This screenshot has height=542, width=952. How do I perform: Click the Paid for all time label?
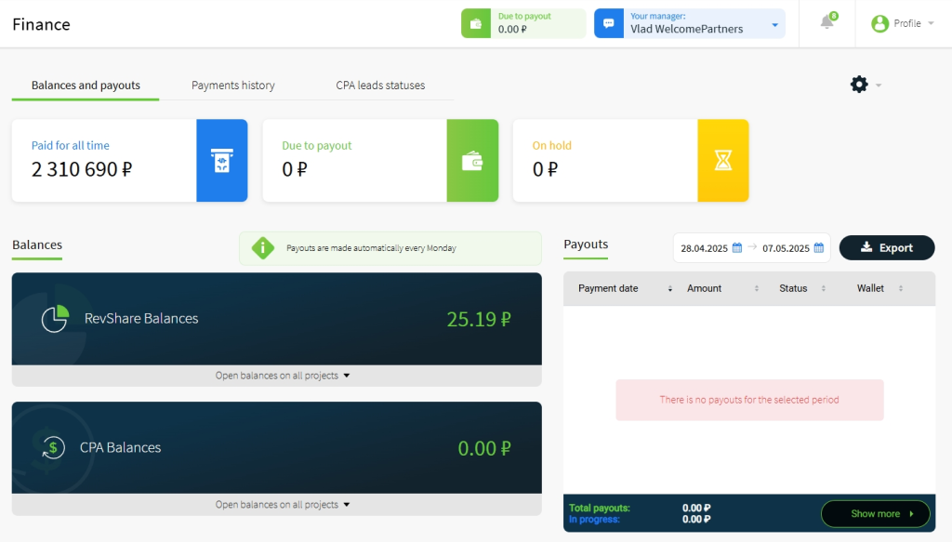click(x=71, y=146)
